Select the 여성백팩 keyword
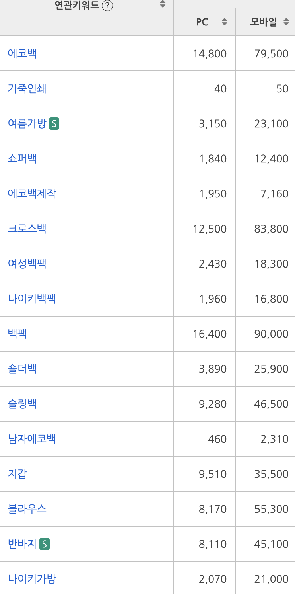Screen dimensions: 295x594 [x=27, y=264]
